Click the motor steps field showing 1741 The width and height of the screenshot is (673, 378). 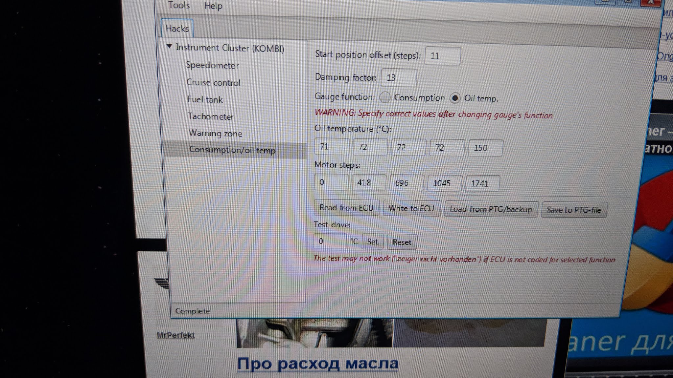[482, 183]
